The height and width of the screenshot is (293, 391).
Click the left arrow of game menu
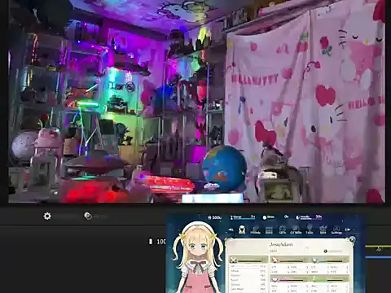tap(231, 230)
